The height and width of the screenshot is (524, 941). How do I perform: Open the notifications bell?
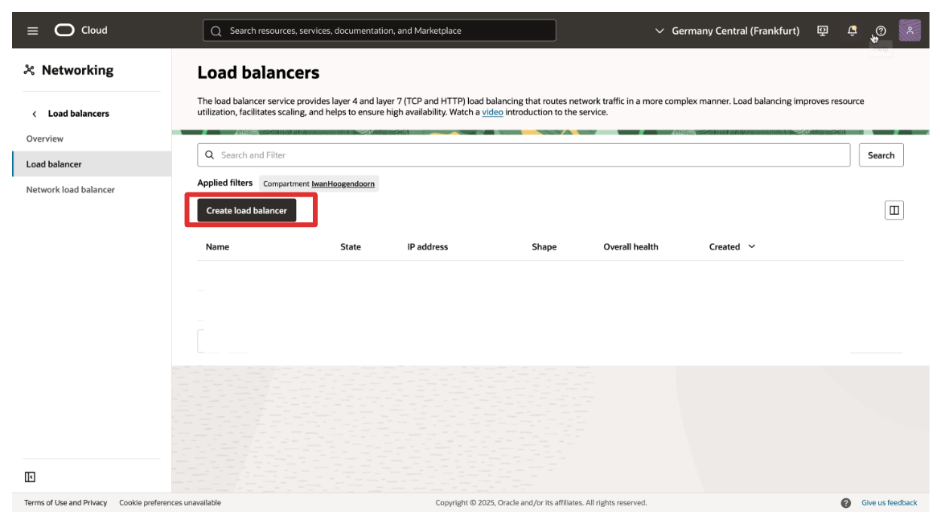[x=852, y=31]
